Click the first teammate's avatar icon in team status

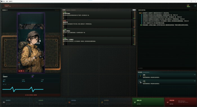point(140,76)
